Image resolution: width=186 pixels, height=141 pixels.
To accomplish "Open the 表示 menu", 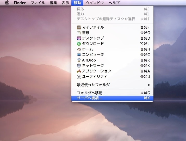I will click(65, 3).
